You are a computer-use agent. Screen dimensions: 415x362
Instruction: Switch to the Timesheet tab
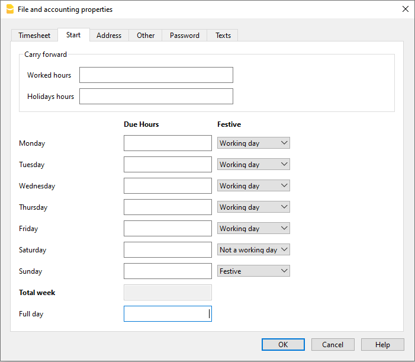click(34, 36)
